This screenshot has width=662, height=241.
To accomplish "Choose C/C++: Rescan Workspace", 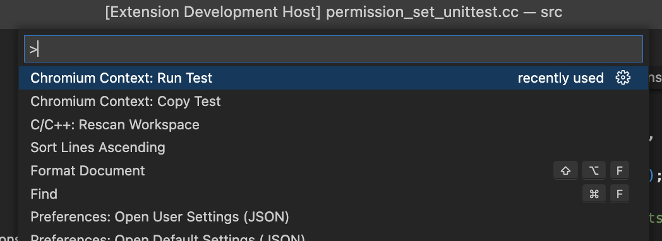I will tap(115, 124).
